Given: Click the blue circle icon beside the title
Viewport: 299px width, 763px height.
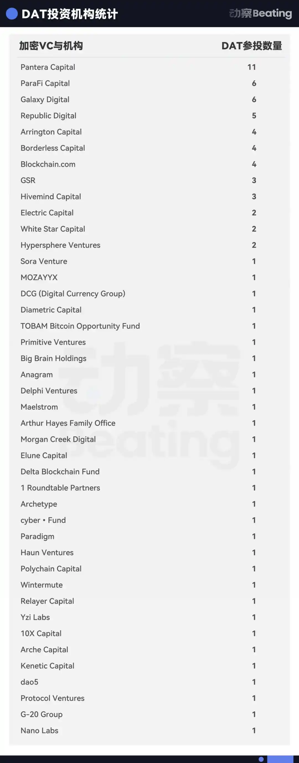Looking at the screenshot, I should (x=12, y=14).
